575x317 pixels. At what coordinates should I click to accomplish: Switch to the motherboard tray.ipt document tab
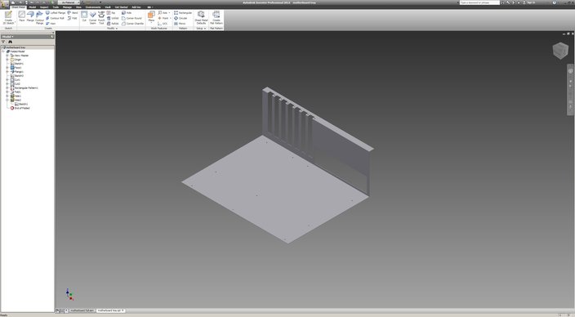[111, 310]
